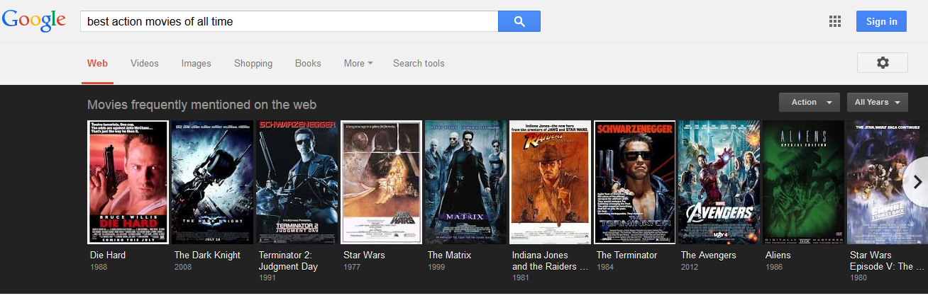Select the Die Hard movie poster
The image size is (928, 298).
pos(128,182)
